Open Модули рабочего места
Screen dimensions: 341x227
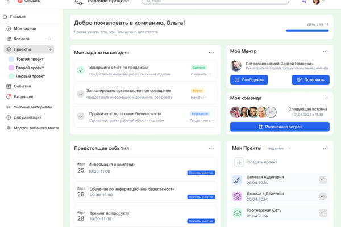coord(36,128)
